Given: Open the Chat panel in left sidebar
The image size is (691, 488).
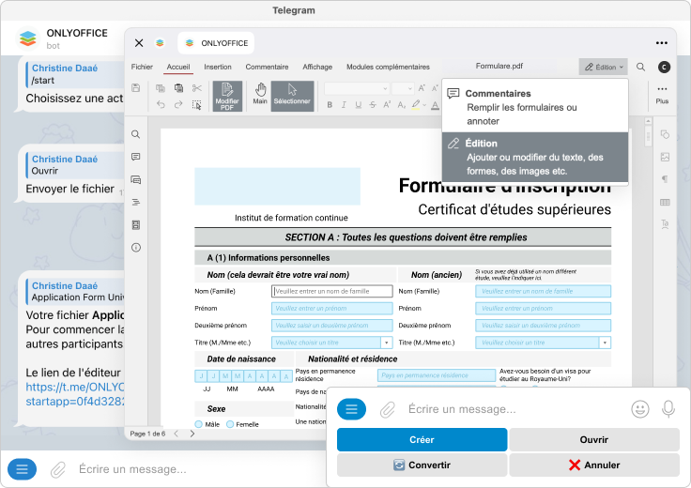Looking at the screenshot, I should (136, 179).
